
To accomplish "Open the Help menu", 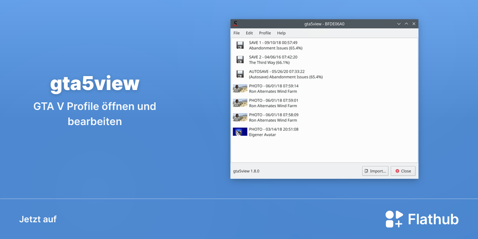I will [x=281, y=33].
